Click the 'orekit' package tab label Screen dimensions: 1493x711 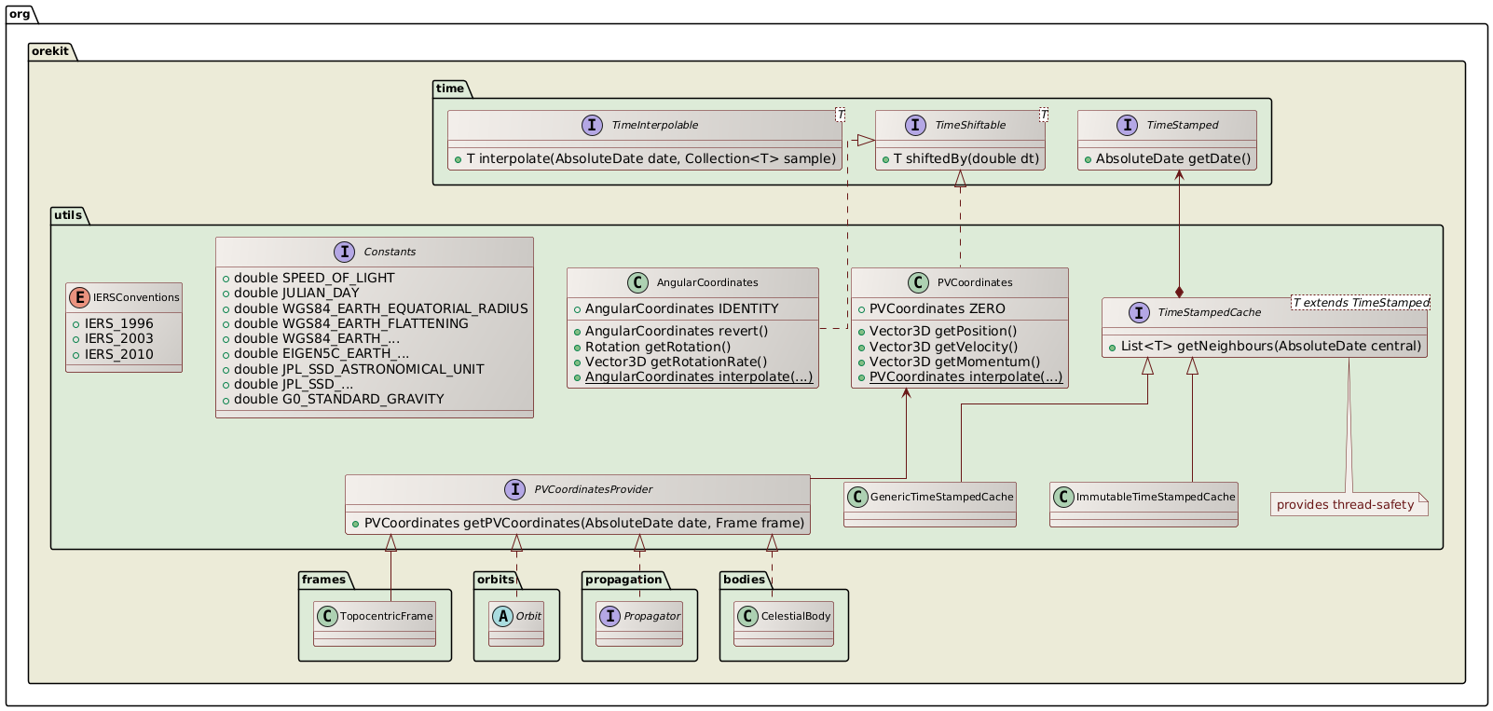point(50,50)
